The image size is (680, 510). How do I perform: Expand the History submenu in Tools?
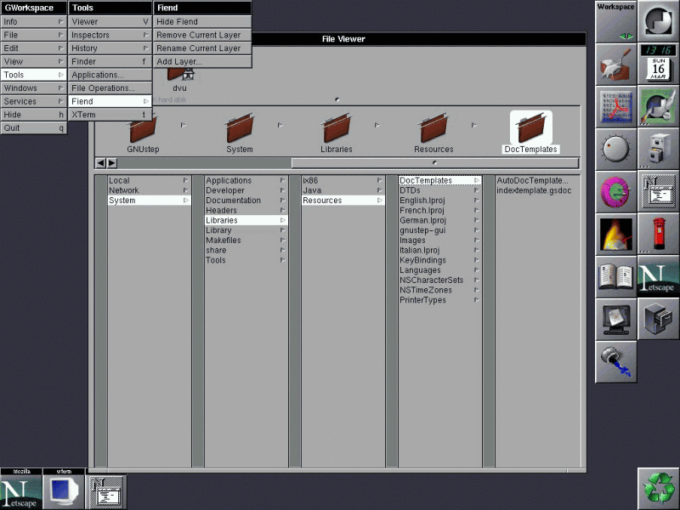point(110,48)
